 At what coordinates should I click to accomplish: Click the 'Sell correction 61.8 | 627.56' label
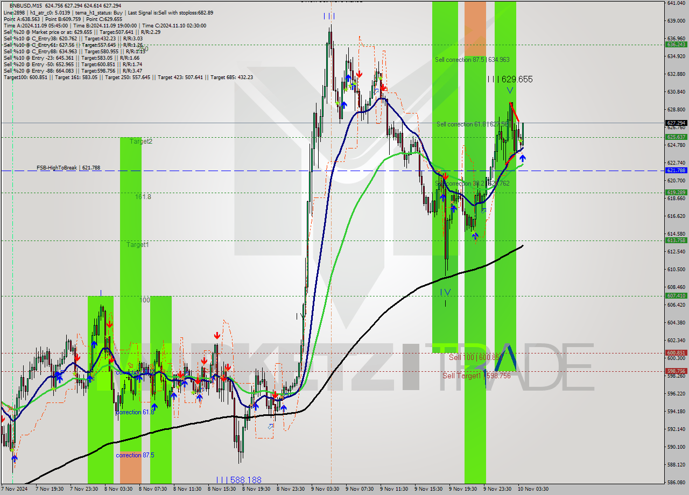[x=472, y=124]
